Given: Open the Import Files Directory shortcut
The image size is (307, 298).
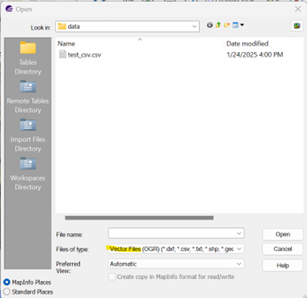Looking at the screenshot, I should 28,135.
